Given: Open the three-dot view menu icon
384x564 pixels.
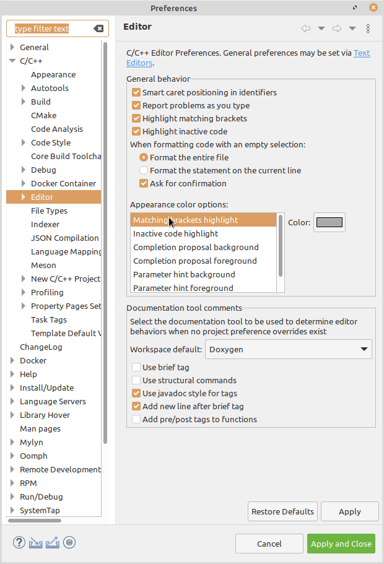Looking at the screenshot, I should click(368, 28).
